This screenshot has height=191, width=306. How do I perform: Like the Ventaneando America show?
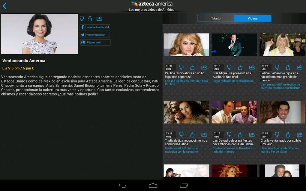click(90, 19)
